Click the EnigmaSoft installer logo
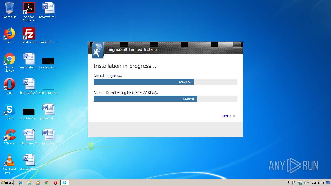Screen dimensions: 331x186 tap(98, 50)
